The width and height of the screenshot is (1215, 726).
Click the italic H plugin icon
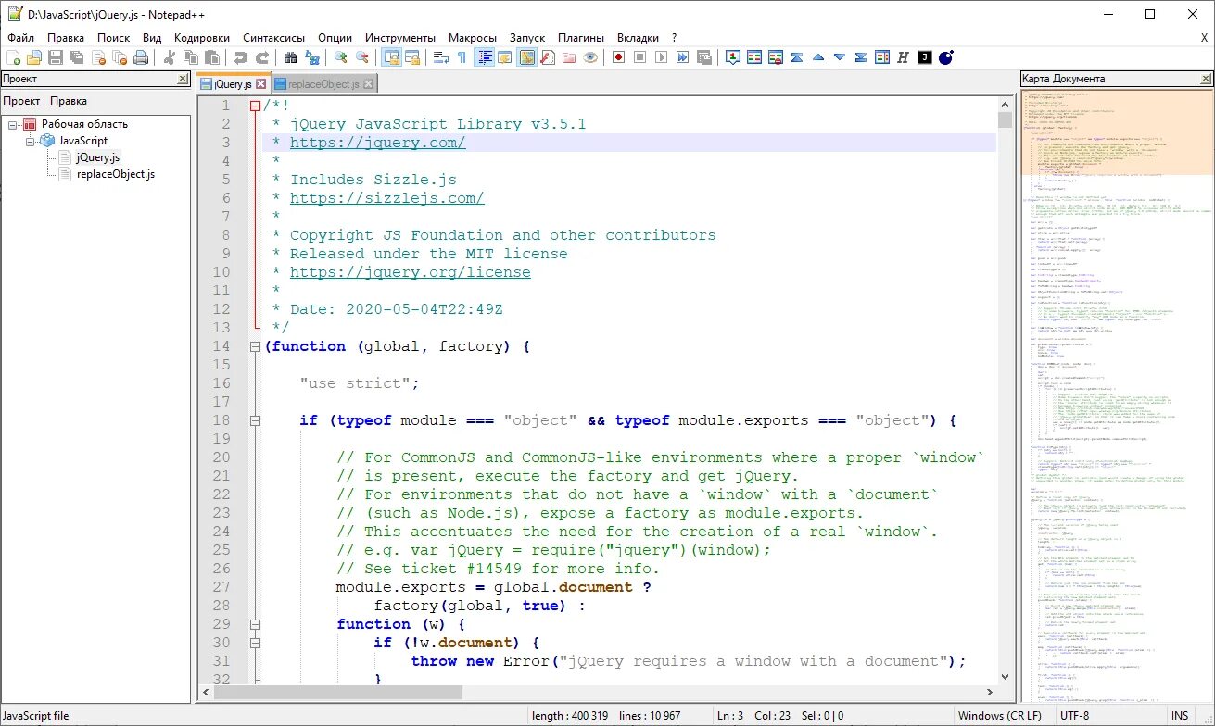pos(903,57)
